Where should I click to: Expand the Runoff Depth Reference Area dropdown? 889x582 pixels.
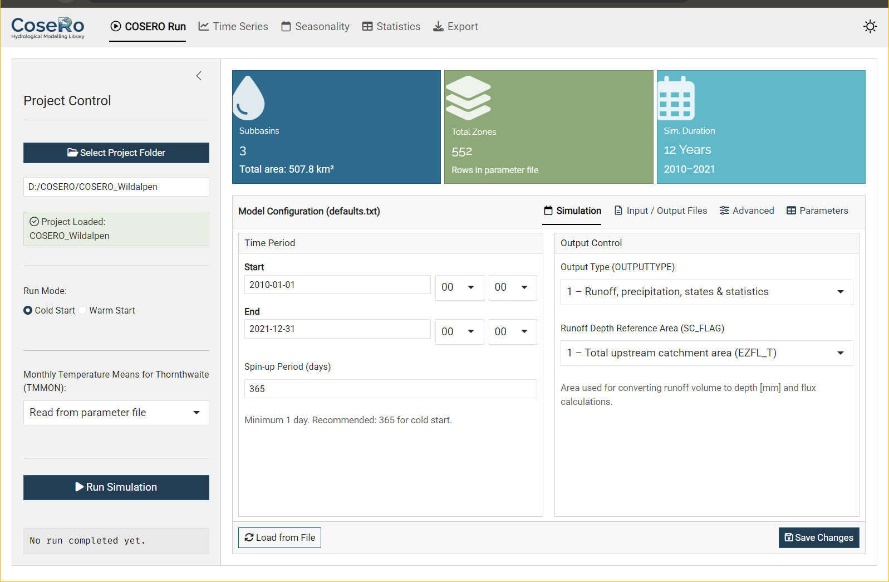click(706, 353)
